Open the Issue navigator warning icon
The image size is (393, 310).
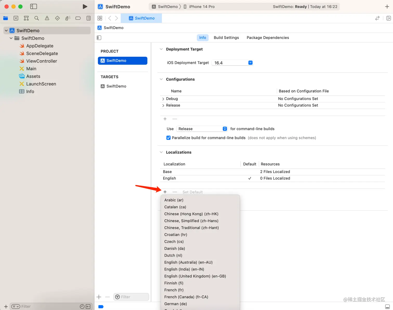(x=47, y=18)
